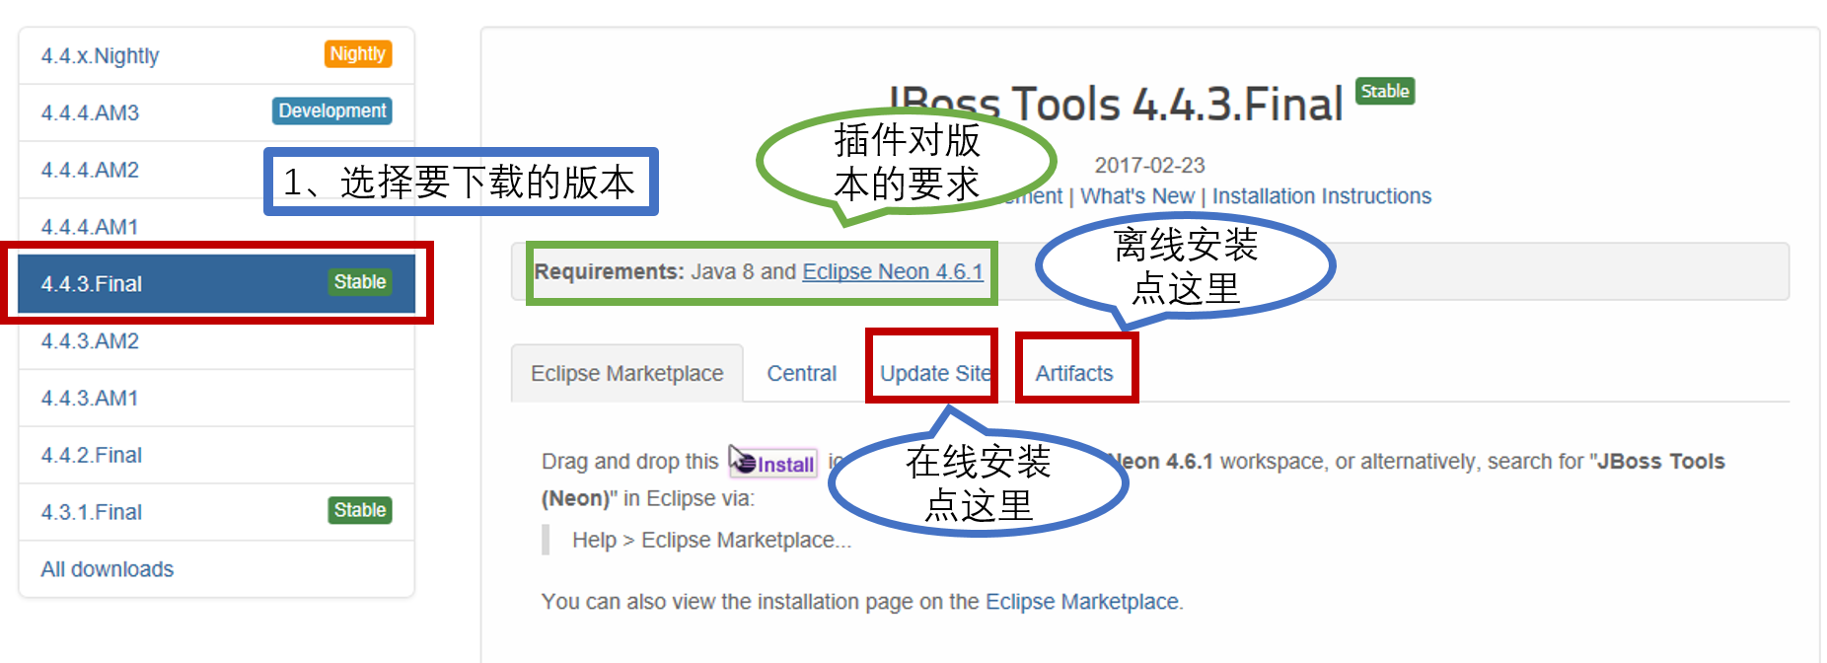Select version 4.4.4.AM2 in the list

(216, 170)
